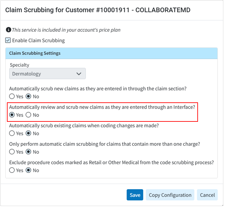
Task: Open the Specialty Dermatology dropdown
Action: tap(47, 74)
